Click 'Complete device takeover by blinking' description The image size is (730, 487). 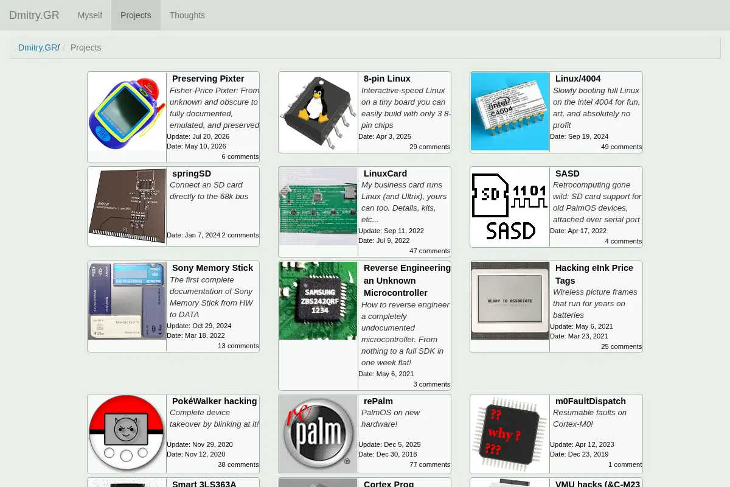214,418
